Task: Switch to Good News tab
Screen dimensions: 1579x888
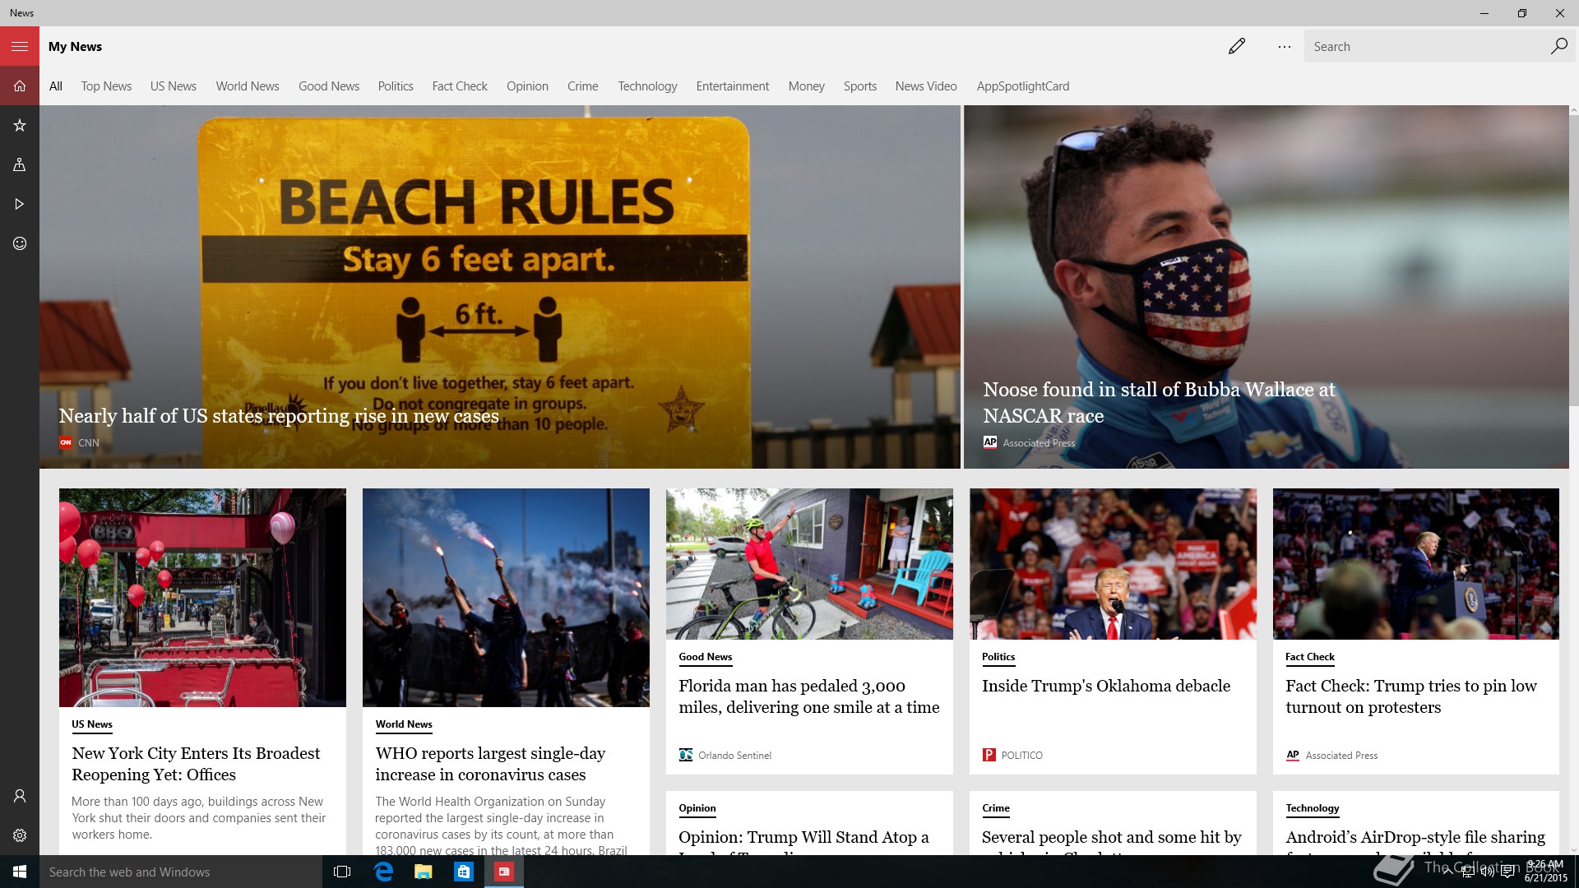Action: point(329,86)
